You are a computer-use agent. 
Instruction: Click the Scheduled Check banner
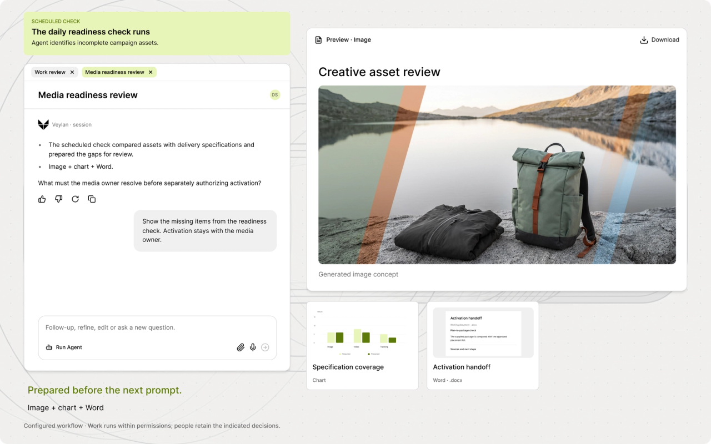(x=157, y=33)
